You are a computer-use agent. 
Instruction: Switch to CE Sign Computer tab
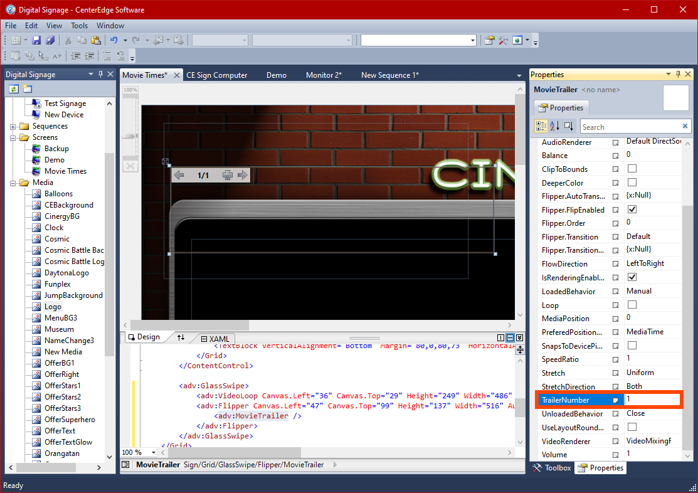tap(217, 75)
